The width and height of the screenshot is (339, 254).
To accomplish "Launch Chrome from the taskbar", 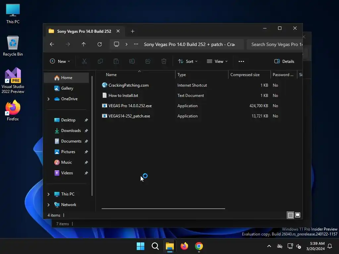I will (199, 246).
